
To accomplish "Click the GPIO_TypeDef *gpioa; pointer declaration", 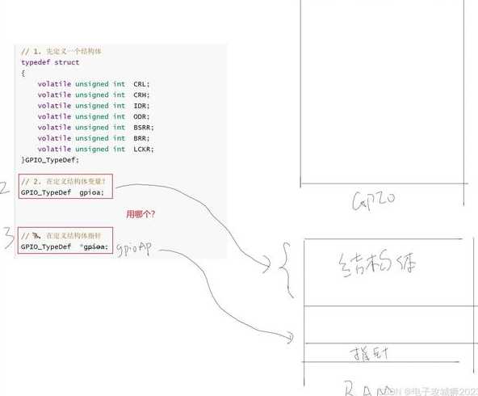I will (65, 246).
